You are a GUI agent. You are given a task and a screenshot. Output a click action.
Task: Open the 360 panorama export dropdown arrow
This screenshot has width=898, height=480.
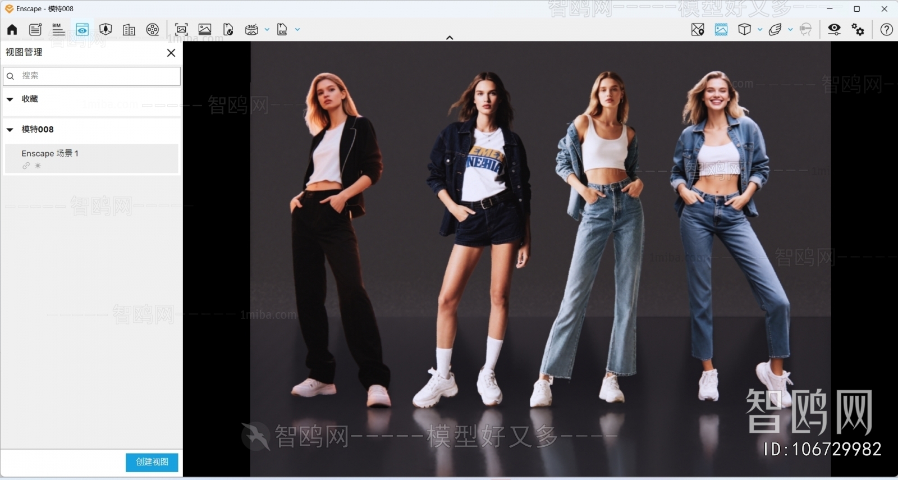tap(267, 30)
